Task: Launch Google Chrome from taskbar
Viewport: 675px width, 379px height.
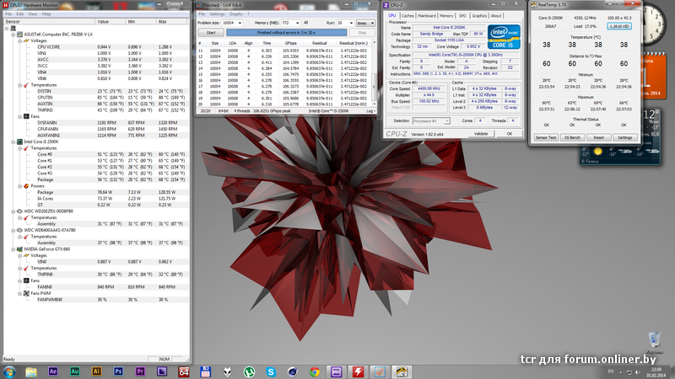Action: (x=315, y=371)
